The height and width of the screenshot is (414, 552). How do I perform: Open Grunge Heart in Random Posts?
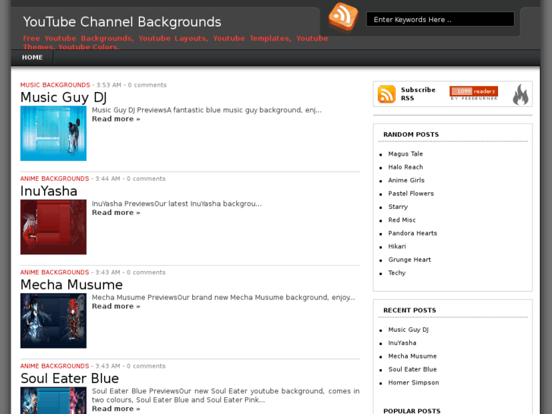(x=409, y=260)
